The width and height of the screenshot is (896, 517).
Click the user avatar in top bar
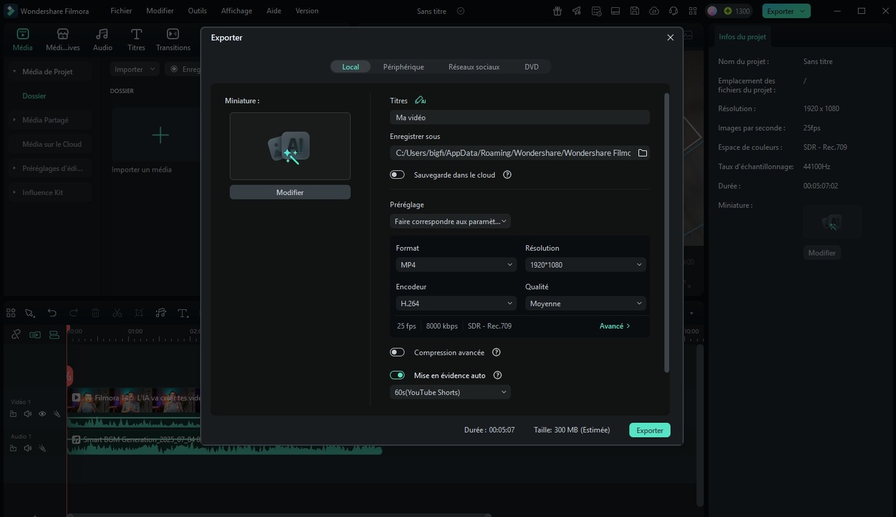[712, 11]
